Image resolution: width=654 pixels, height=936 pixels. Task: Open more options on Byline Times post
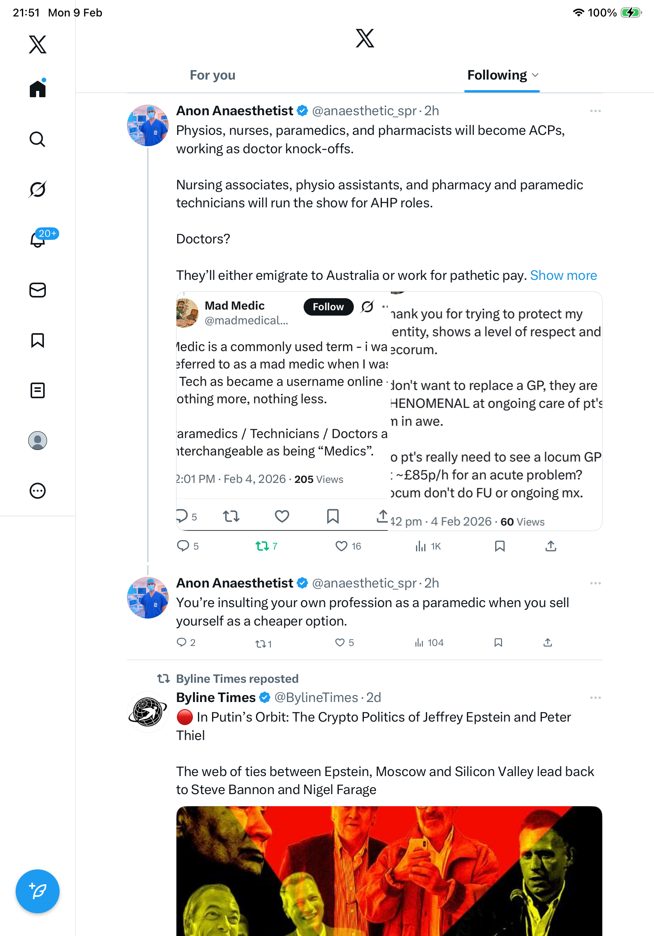(x=595, y=698)
